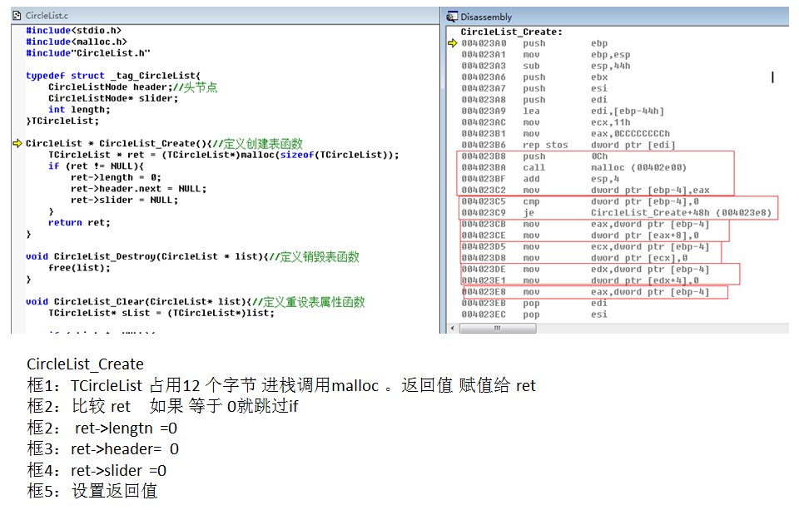Click the yellow arrow marker at 004023A0
799x510 pixels.
point(452,42)
